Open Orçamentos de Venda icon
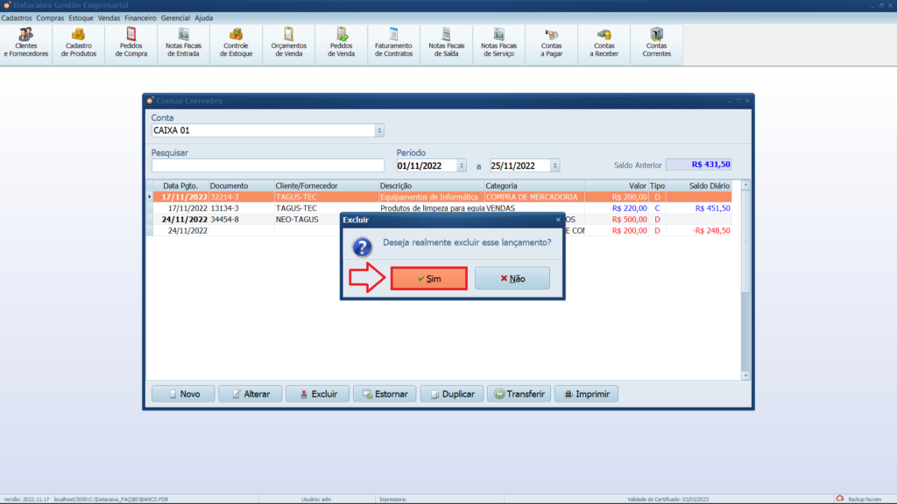 point(289,43)
